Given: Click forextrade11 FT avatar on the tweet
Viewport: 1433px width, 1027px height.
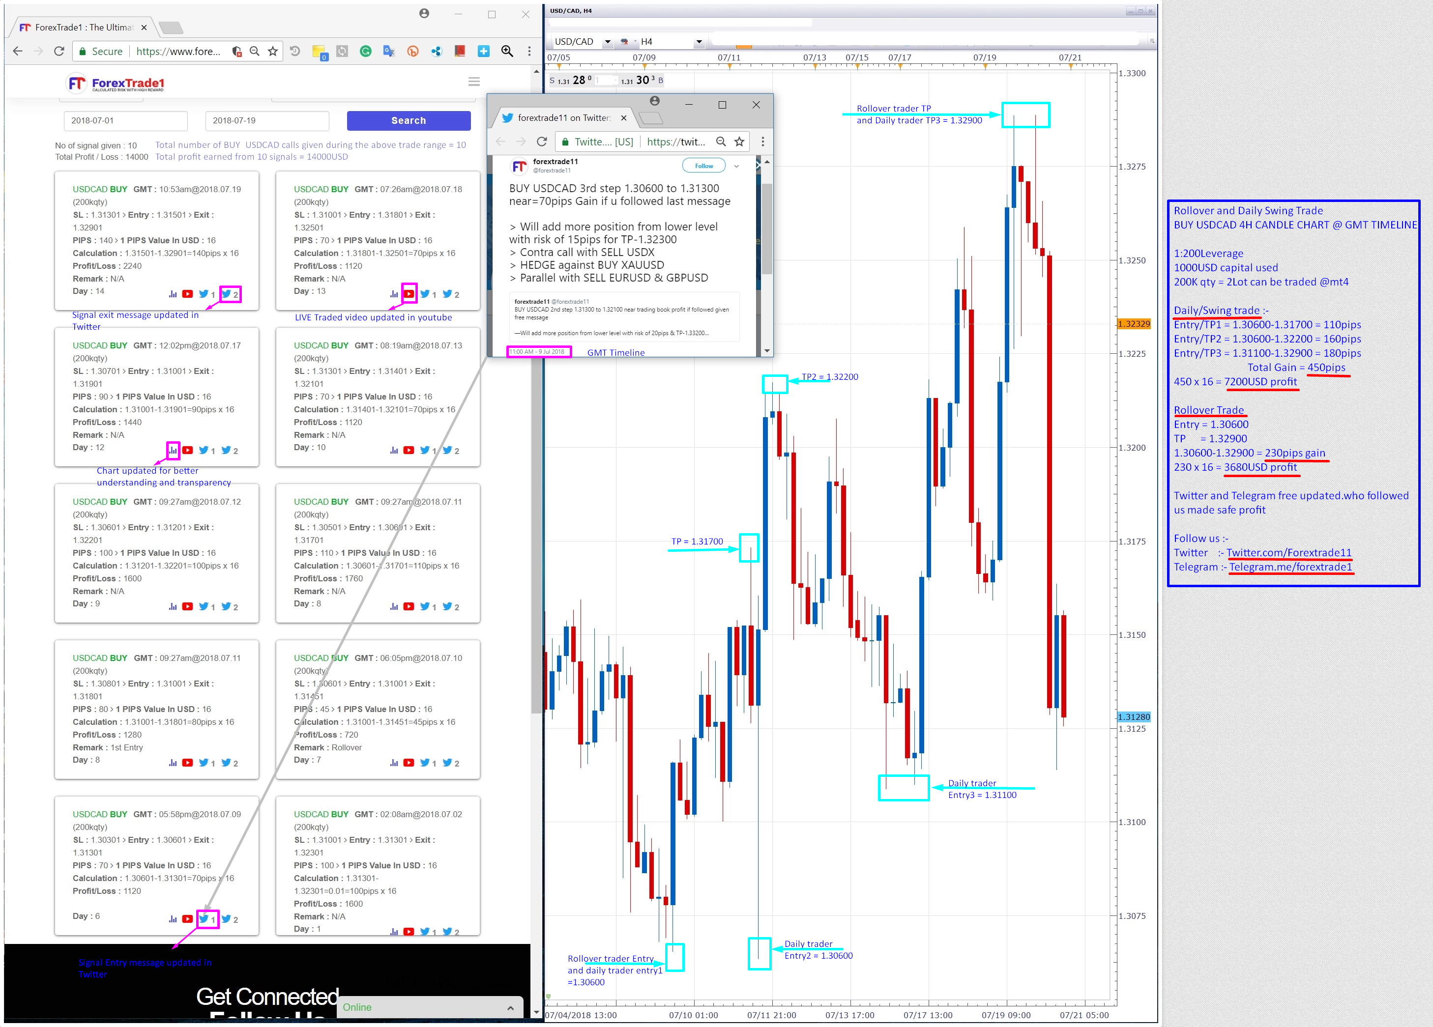Looking at the screenshot, I should point(519,166).
